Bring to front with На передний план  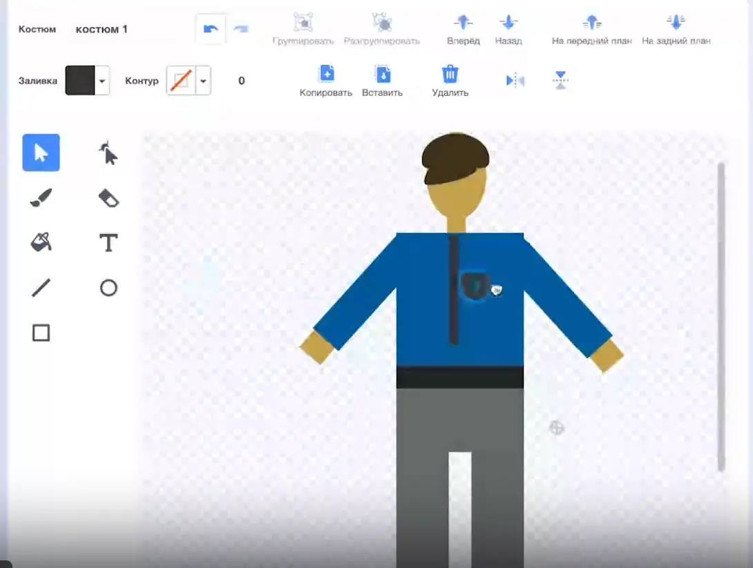tap(591, 29)
